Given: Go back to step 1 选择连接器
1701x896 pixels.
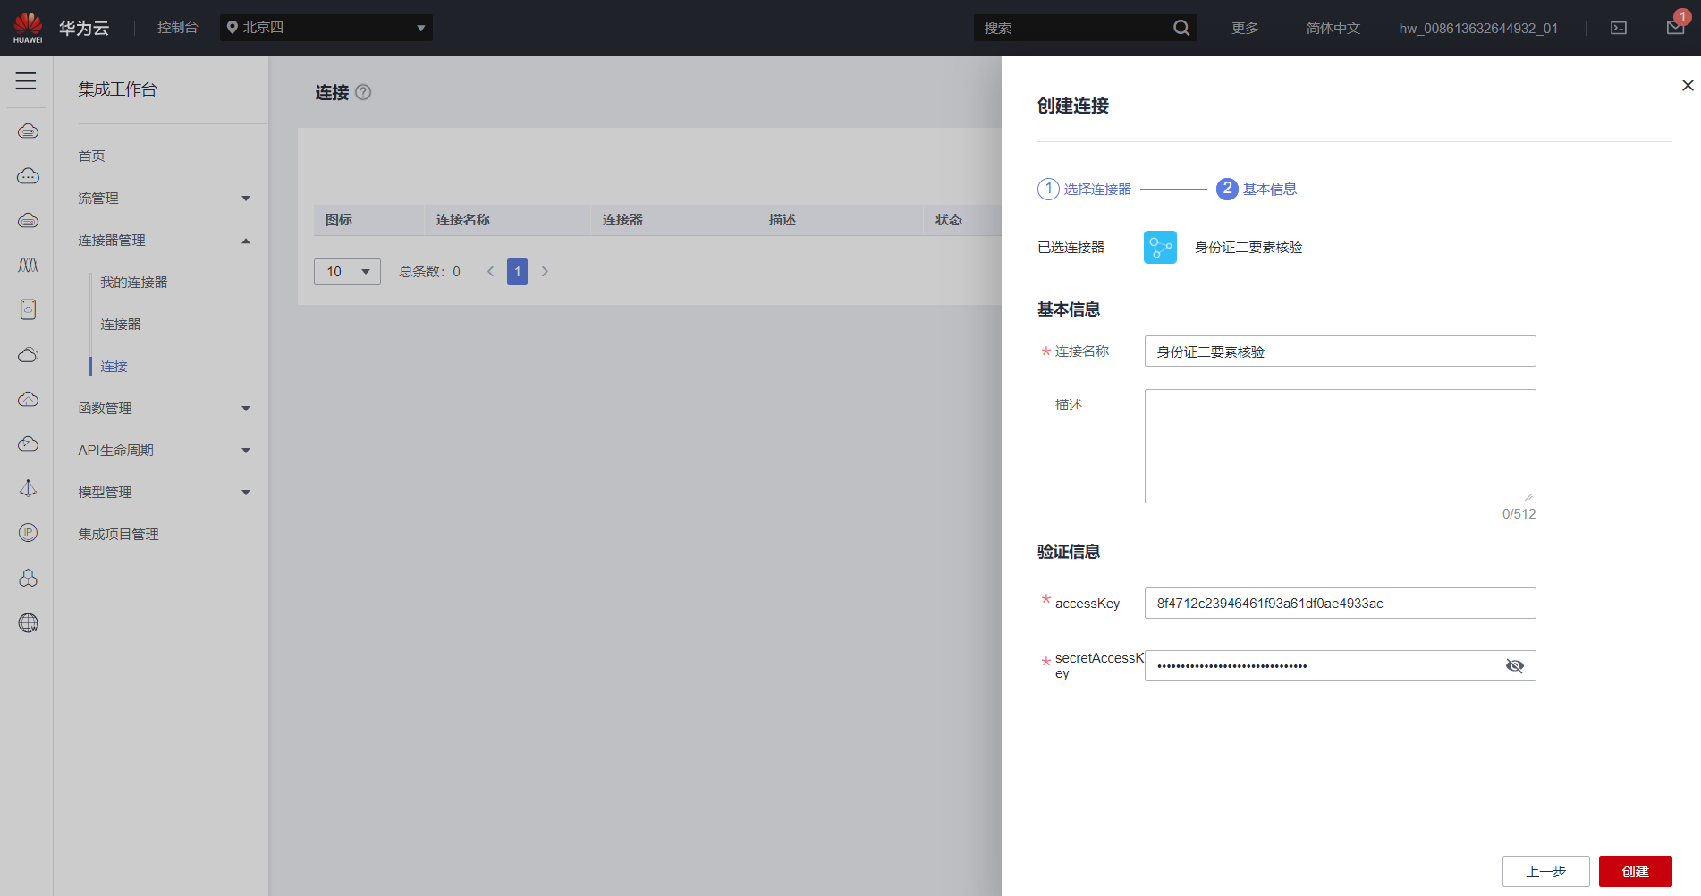Looking at the screenshot, I should [x=1084, y=189].
